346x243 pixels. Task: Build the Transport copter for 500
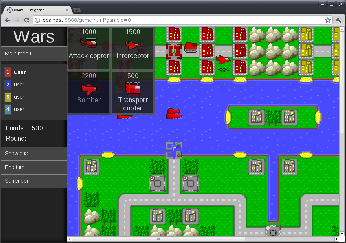133,92
